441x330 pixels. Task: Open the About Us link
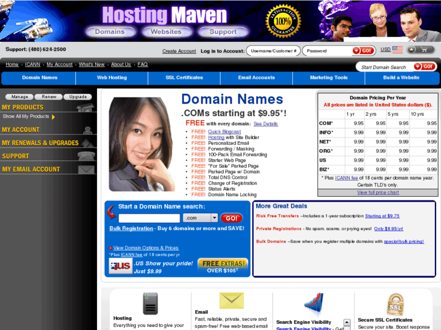121,64
